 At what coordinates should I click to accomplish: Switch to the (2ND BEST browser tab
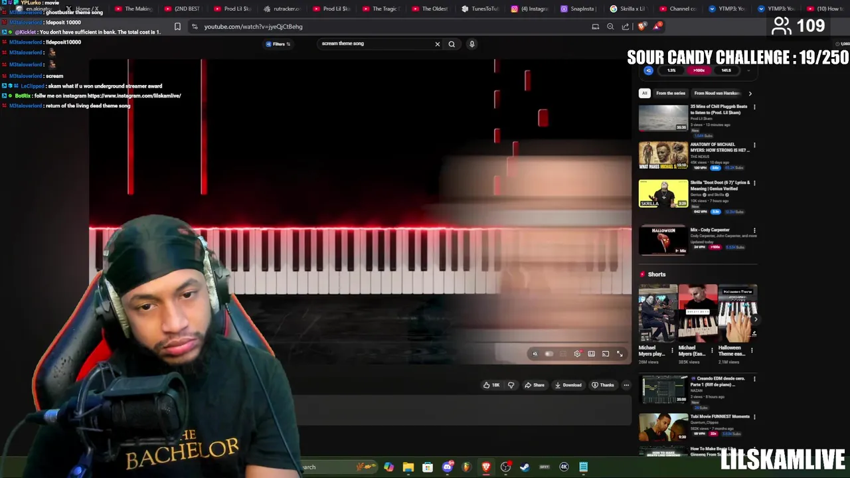pyautogui.click(x=182, y=9)
